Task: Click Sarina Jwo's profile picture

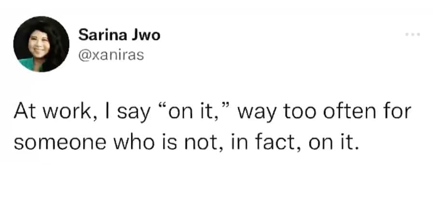Action: tap(41, 44)
